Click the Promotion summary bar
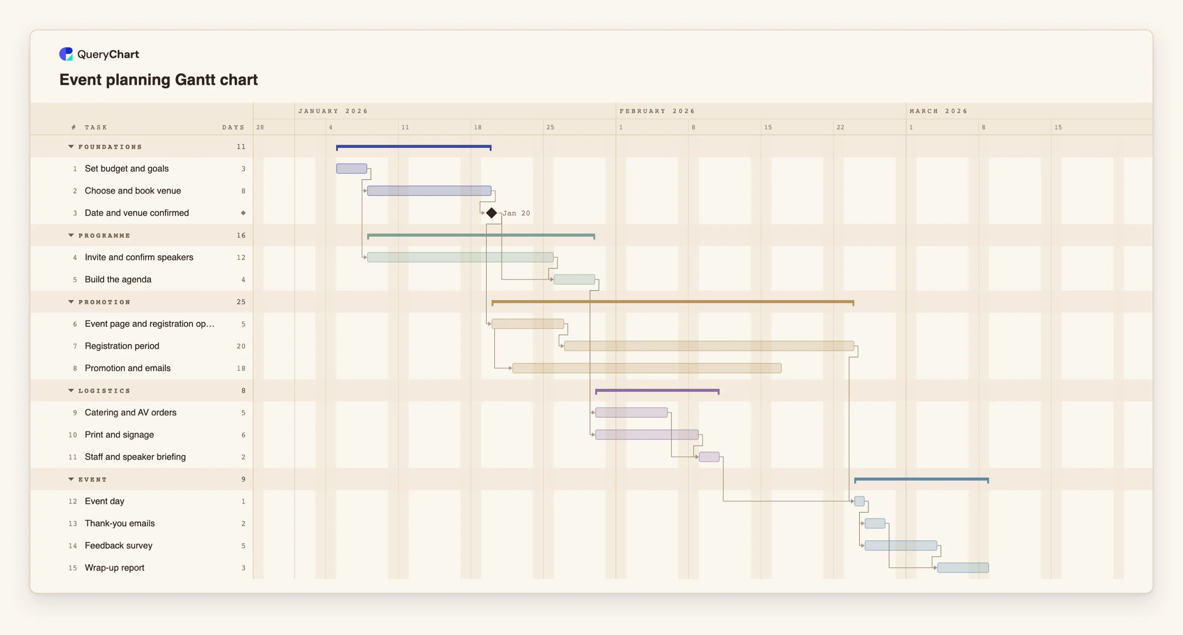1183x635 pixels. [673, 302]
